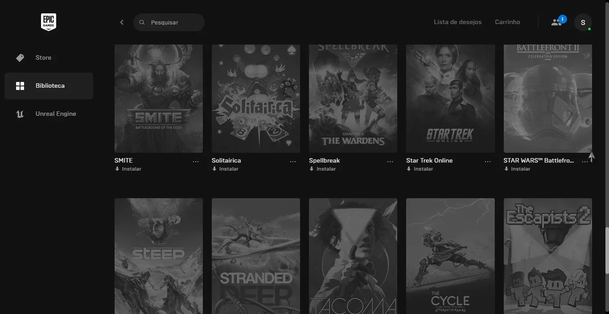Switch to the Biblioteca section

pos(49,86)
